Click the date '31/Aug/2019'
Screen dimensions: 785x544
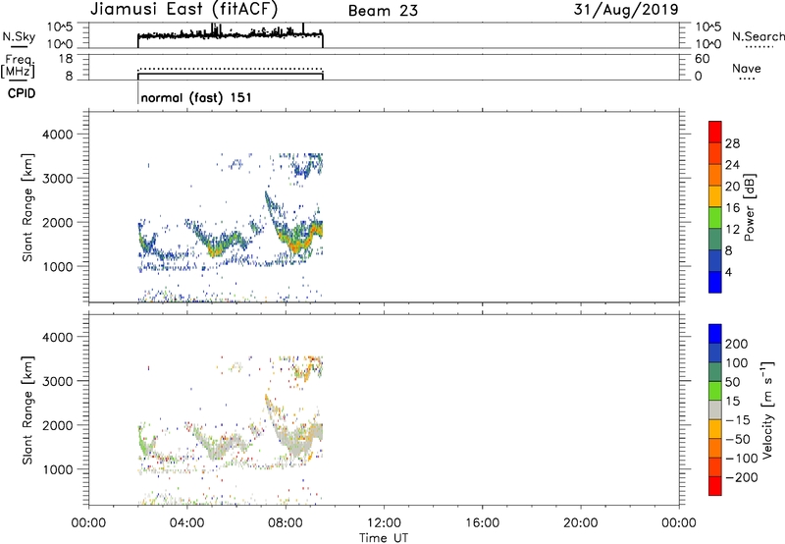[626, 10]
